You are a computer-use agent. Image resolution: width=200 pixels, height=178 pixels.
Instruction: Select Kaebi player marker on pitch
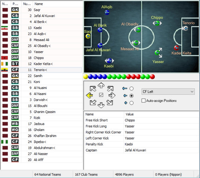(x=109, y=61)
